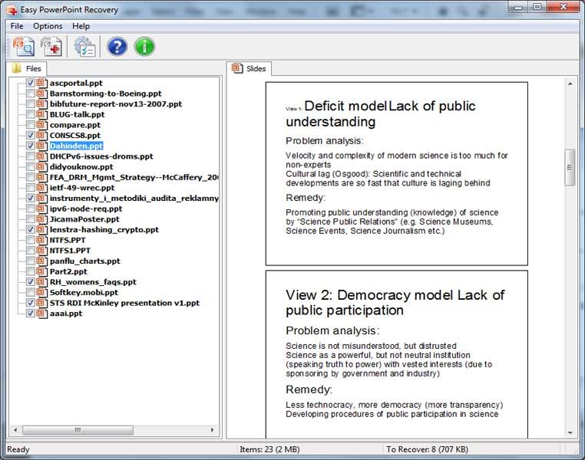
Task: Click the file icon next to NTFS.PPT
Action: pos(41,240)
